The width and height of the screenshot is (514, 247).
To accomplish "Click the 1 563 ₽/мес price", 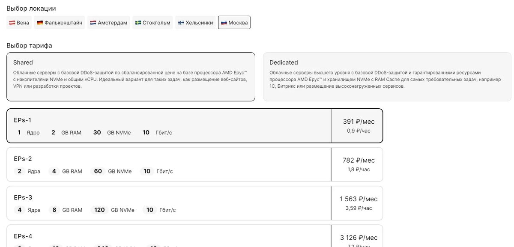I will [359, 199].
